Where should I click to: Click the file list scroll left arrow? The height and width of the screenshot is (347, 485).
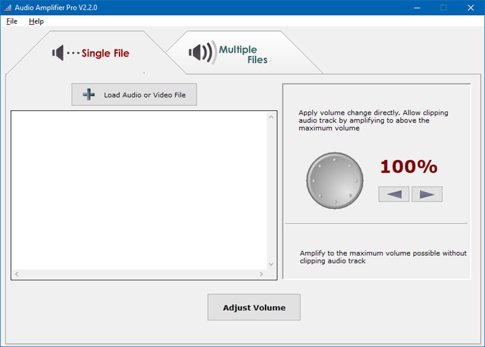(16, 274)
